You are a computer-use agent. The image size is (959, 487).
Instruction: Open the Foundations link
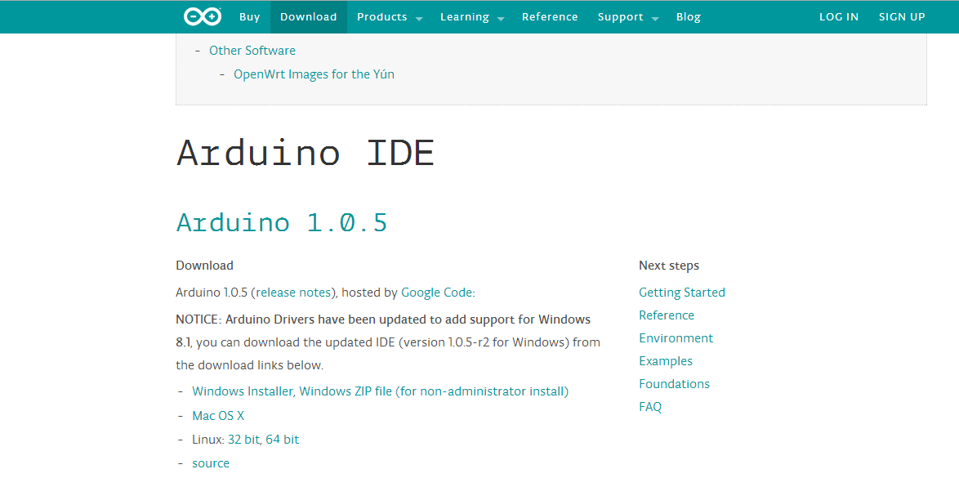point(675,384)
